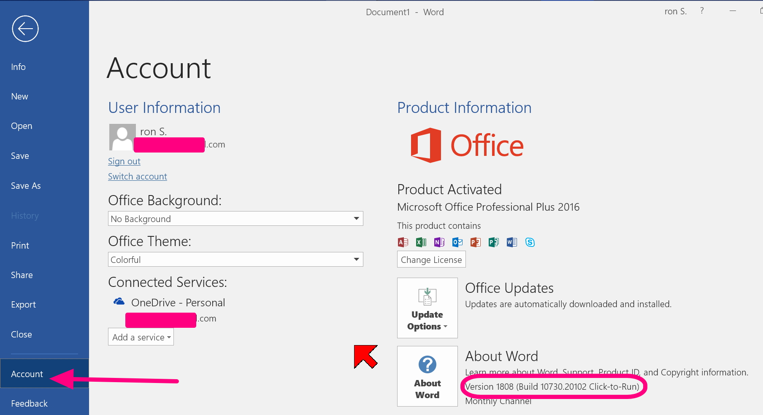Open the Office Theme dropdown

(235, 260)
